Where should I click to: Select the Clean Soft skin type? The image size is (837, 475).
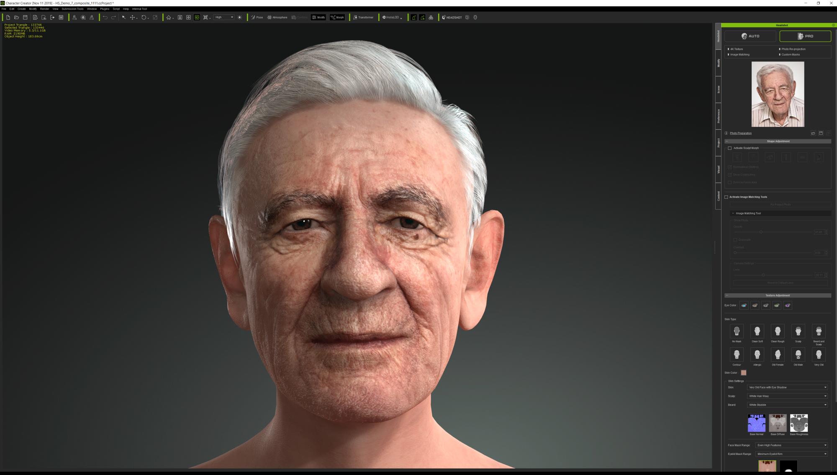757,331
